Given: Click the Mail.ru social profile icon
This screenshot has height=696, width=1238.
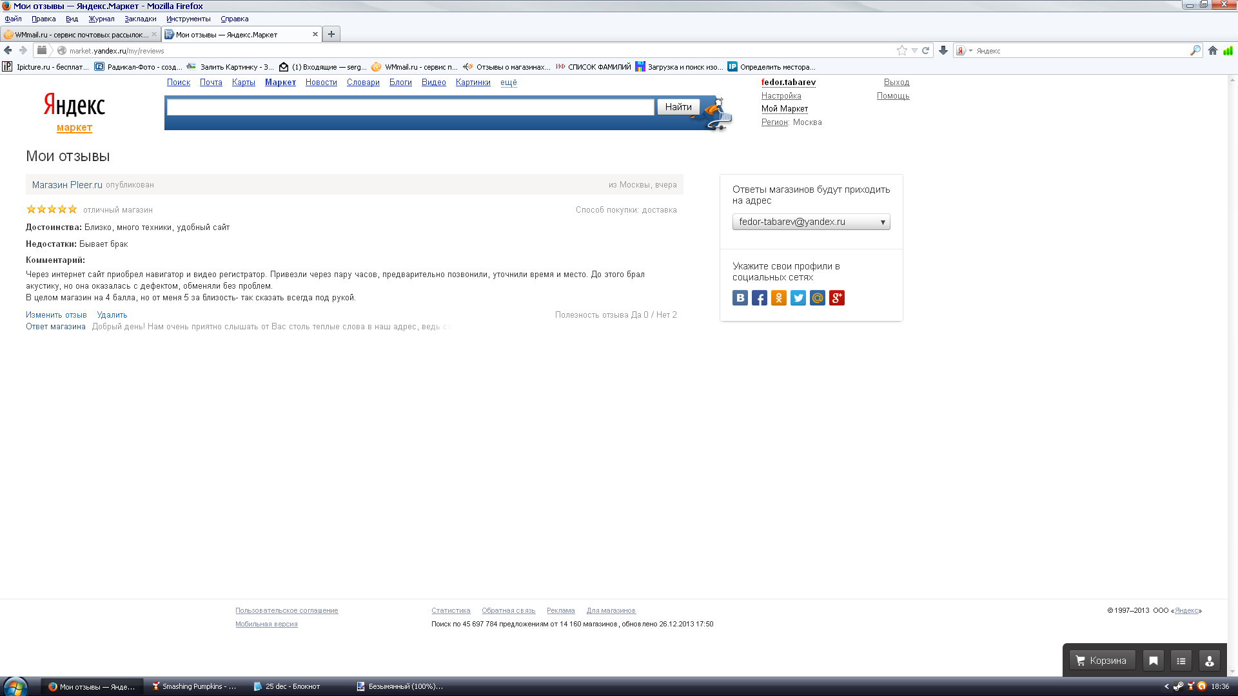Looking at the screenshot, I should (818, 298).
